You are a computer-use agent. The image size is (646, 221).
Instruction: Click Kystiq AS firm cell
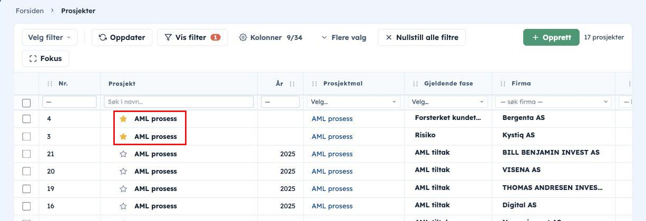[518, 135]
